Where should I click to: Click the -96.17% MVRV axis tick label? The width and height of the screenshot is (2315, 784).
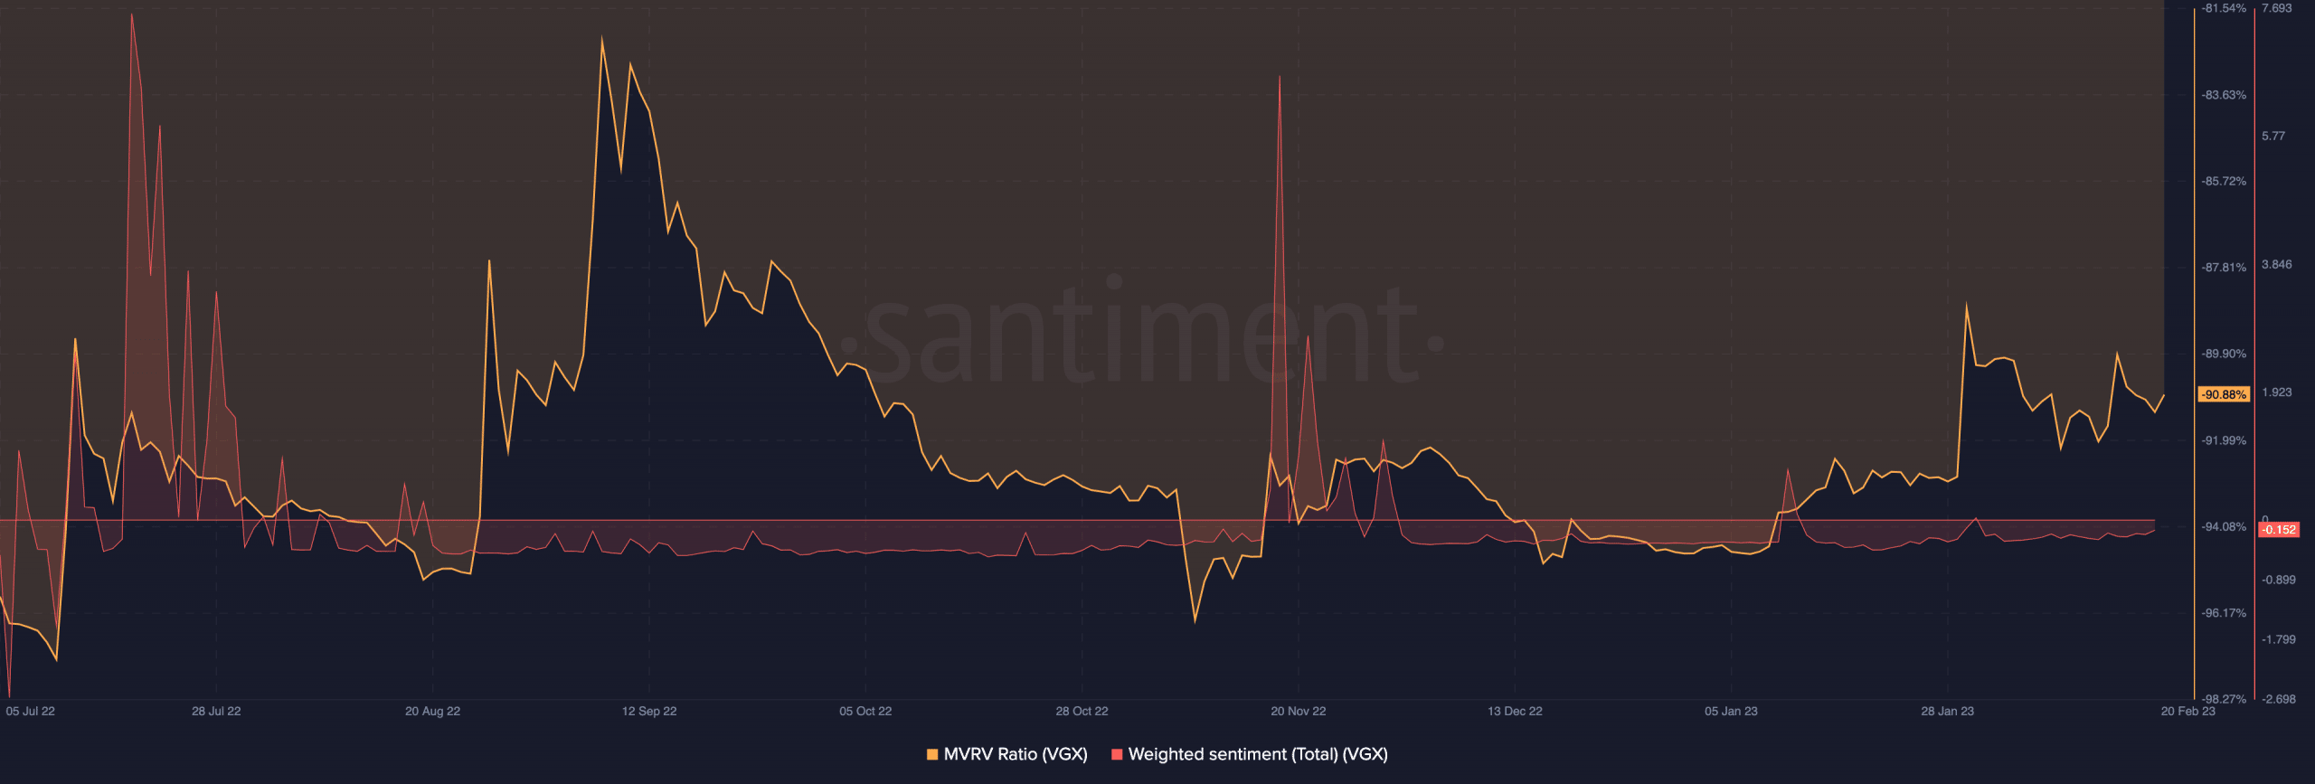tap(2223, 613)
